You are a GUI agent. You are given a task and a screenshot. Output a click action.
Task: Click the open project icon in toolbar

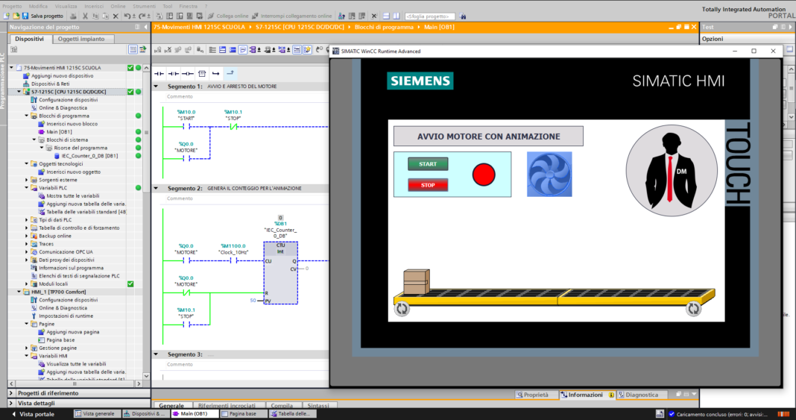tap(16, 16)
